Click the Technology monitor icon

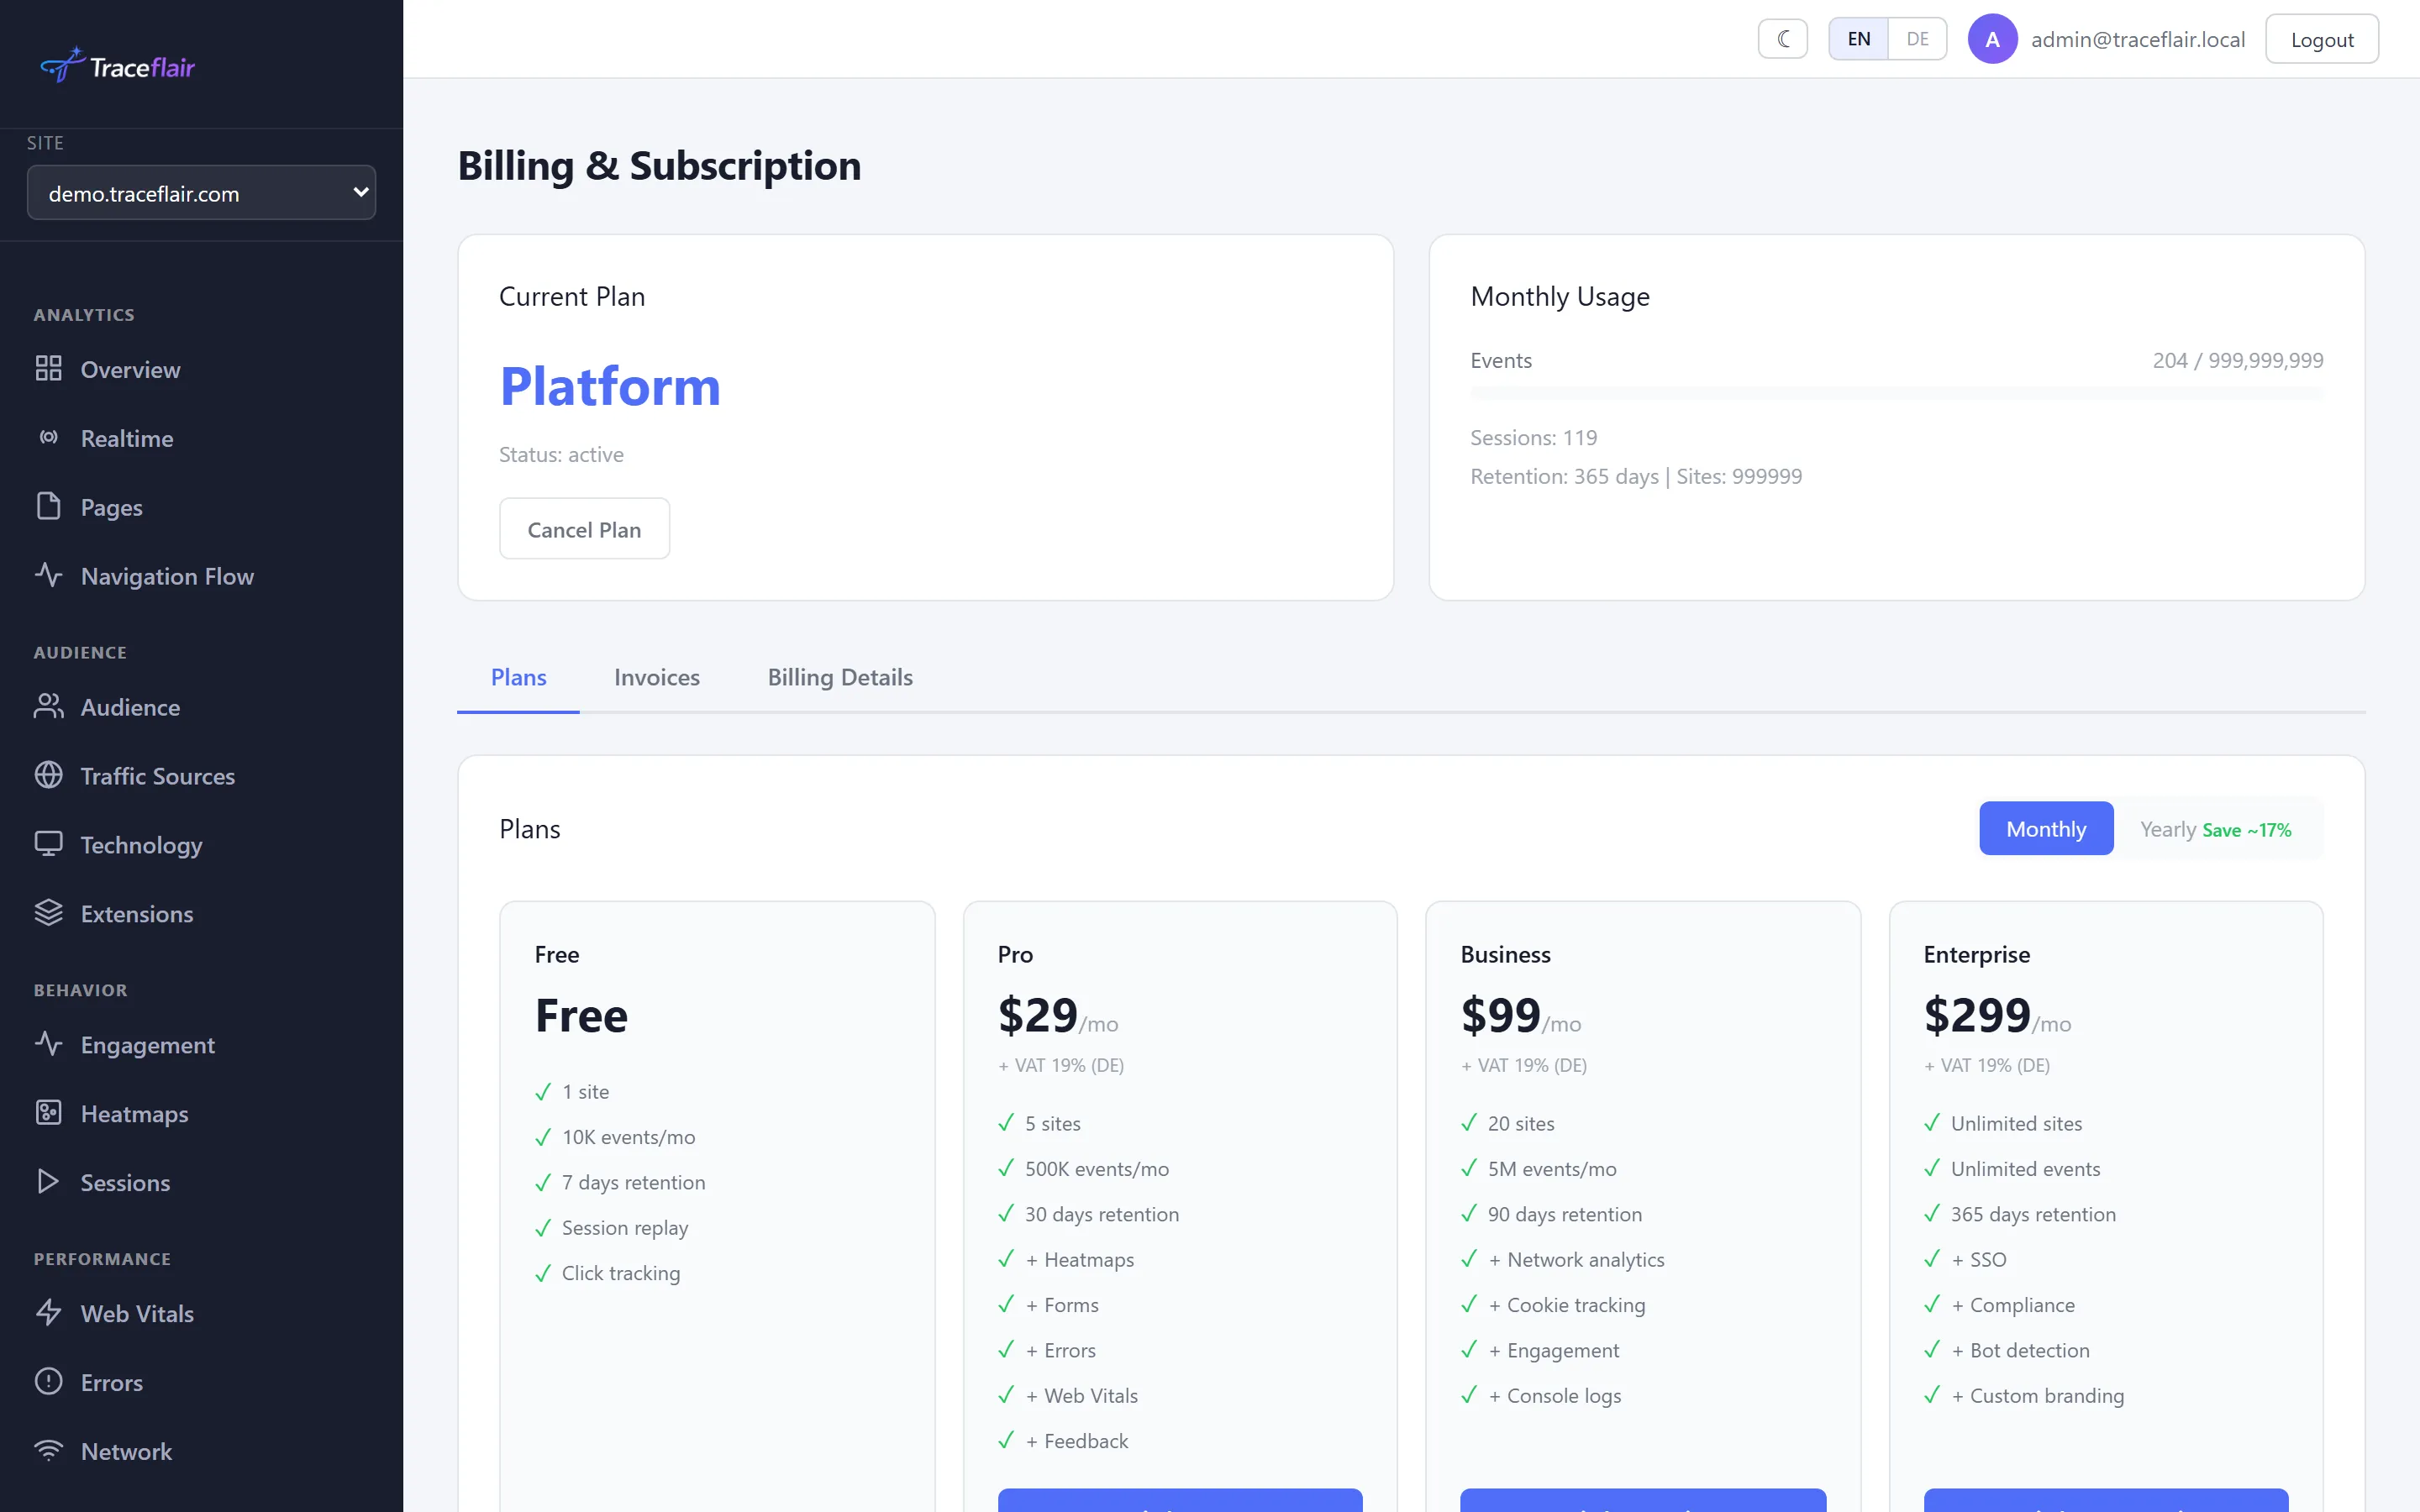48,844
